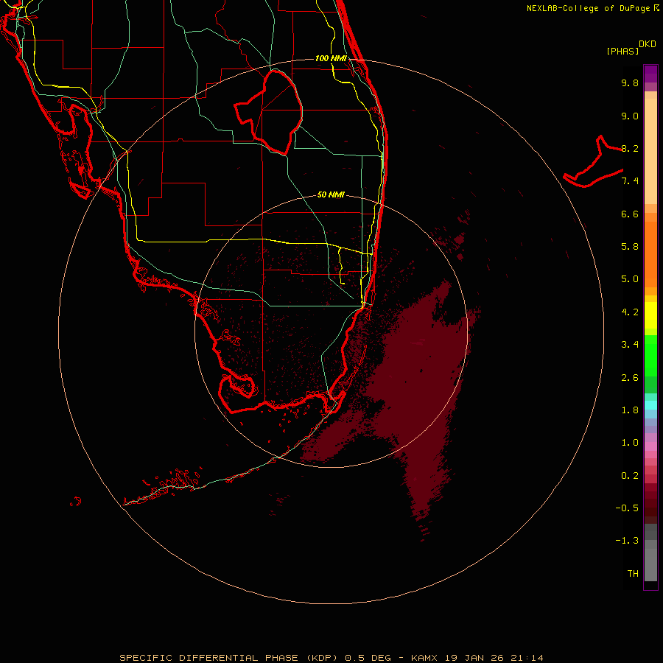Pick the light peach segment of color scale
The height and width of the screenshot is (663, 663).
coord(650,151)
